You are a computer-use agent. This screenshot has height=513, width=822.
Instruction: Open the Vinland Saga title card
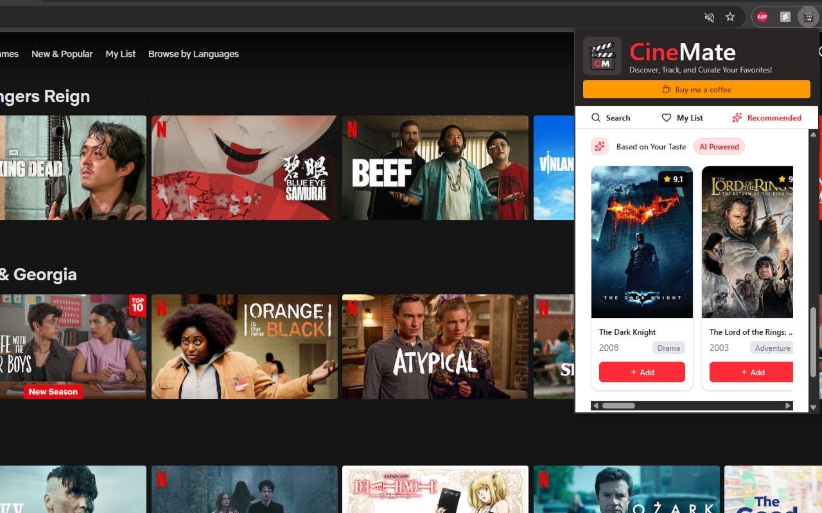pos(554,167)
